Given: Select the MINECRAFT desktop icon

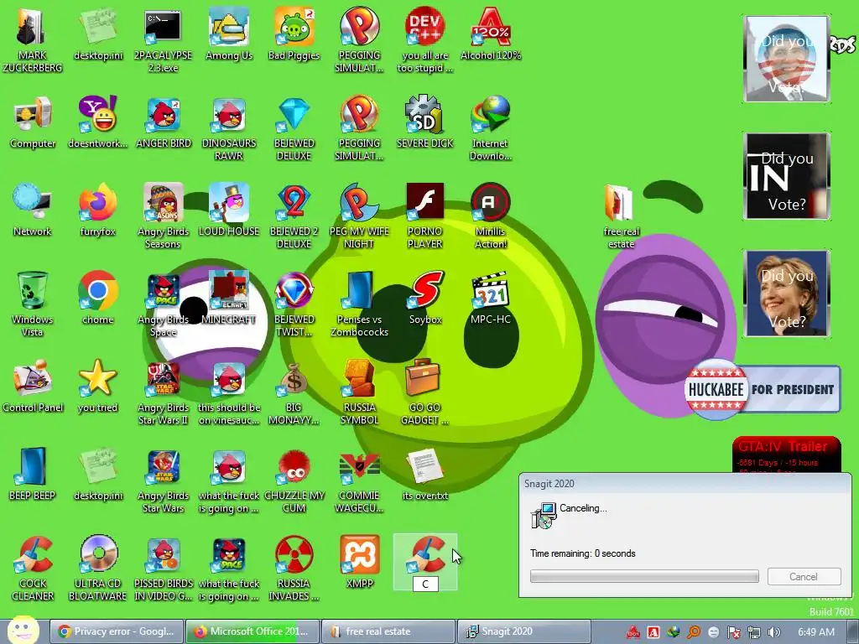Looking at the screenshot, I should pyautogui.click(x=228, y=299).
